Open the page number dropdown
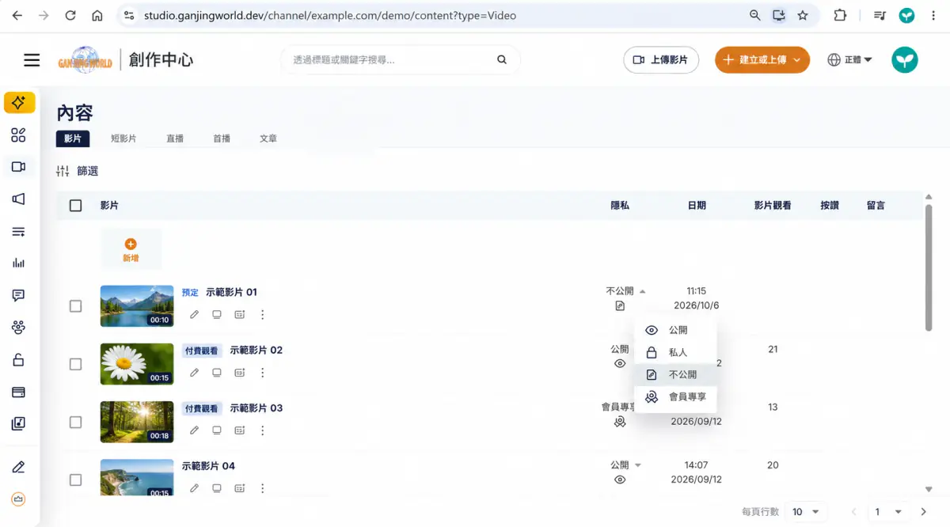 (x=887, y=512)
